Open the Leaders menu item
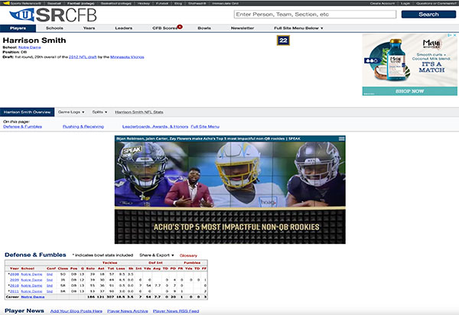The image size is (459, 315). pyautogui.click(x=123, y=28)
